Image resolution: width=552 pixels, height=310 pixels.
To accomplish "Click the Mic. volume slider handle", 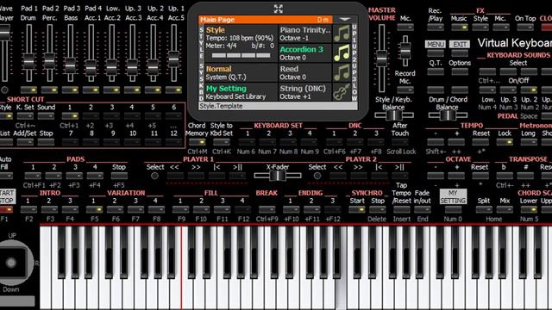I will click(x=405, y=51).
